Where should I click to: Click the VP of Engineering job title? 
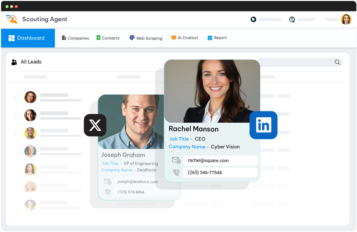pyautogui.click(x=141, y=164)
